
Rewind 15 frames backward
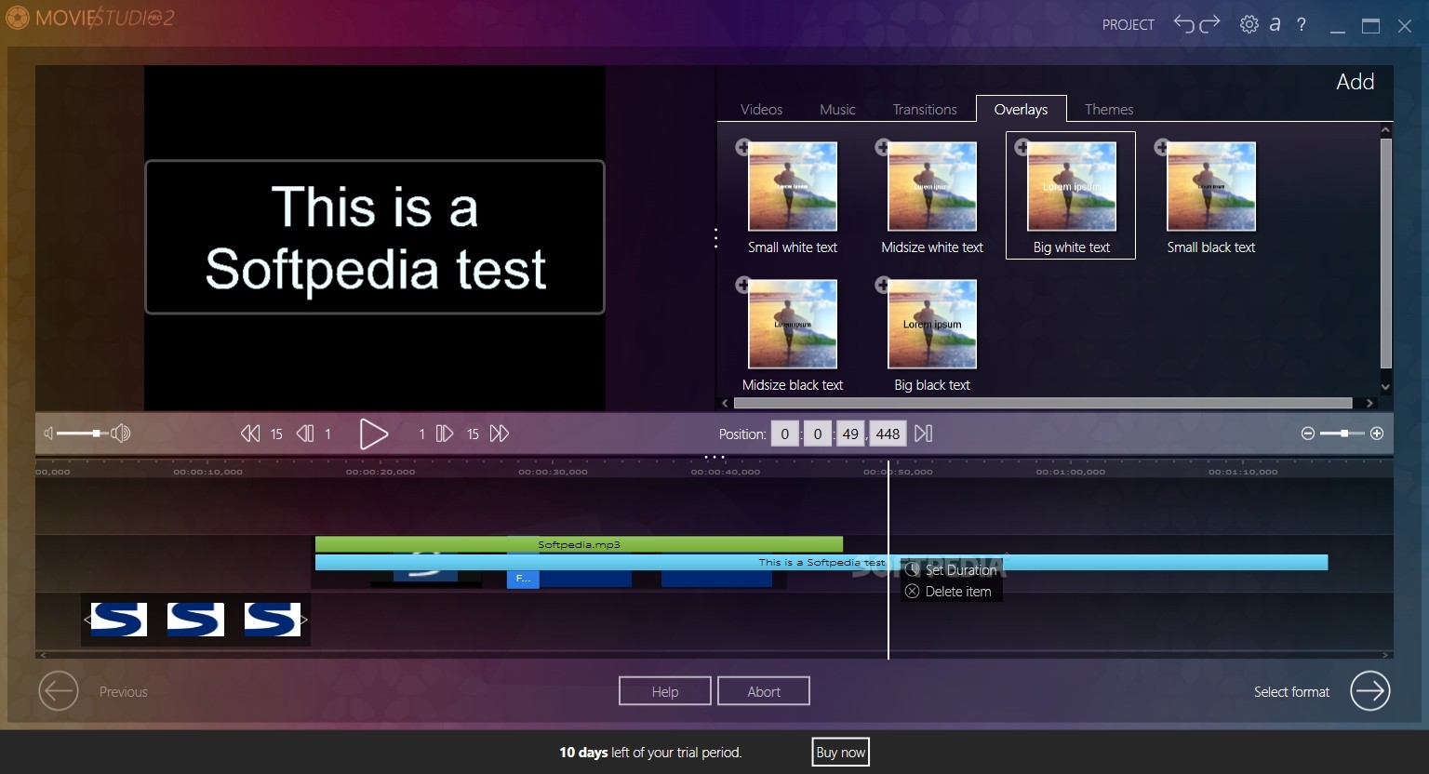pyautogui.click(x=250, y=434)
